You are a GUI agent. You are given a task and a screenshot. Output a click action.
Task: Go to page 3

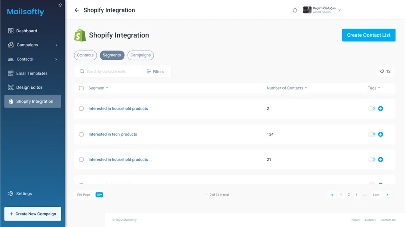pyautogui.click(x=357, y=195)
